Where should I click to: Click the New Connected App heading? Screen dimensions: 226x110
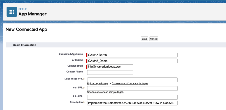point(26,30)
